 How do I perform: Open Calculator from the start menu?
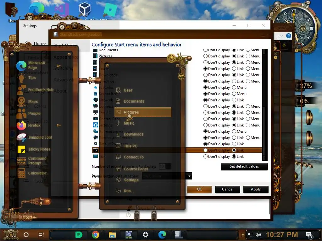[32, 173]
